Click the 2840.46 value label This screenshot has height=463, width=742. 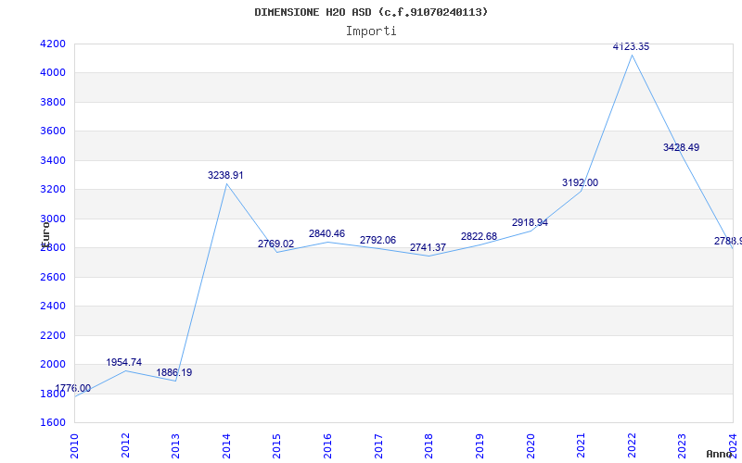327,233
